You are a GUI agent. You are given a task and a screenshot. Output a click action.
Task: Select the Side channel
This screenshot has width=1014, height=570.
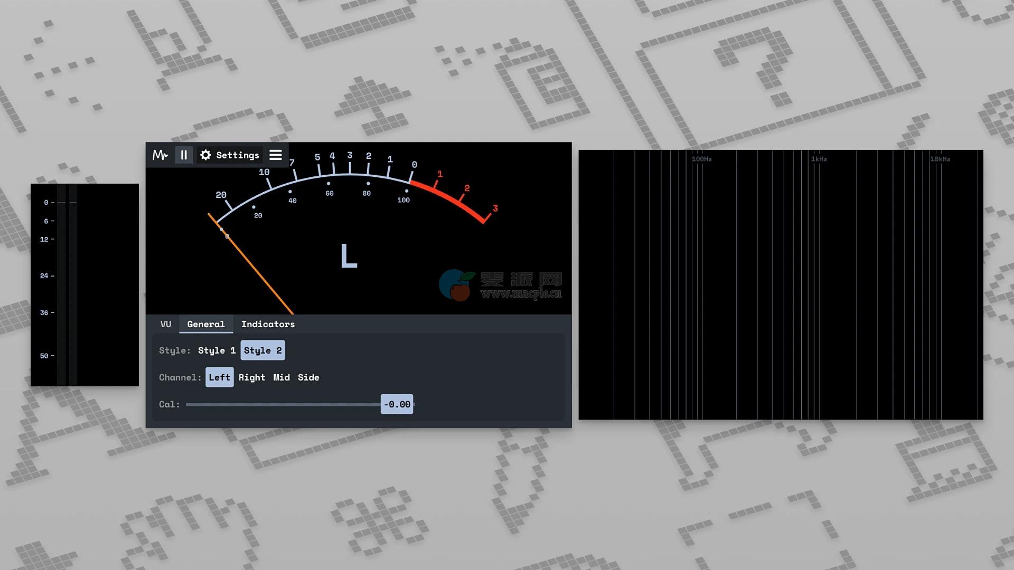(308, 377)
